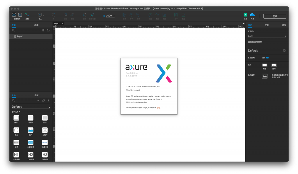Open the library options kebab menu
The image size is (298, 174).
[x=48, y=100]
